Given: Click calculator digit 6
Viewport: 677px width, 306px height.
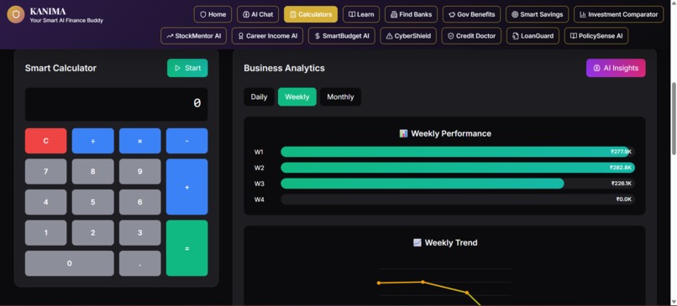Looking at the screenshot, I should point(140,202).
